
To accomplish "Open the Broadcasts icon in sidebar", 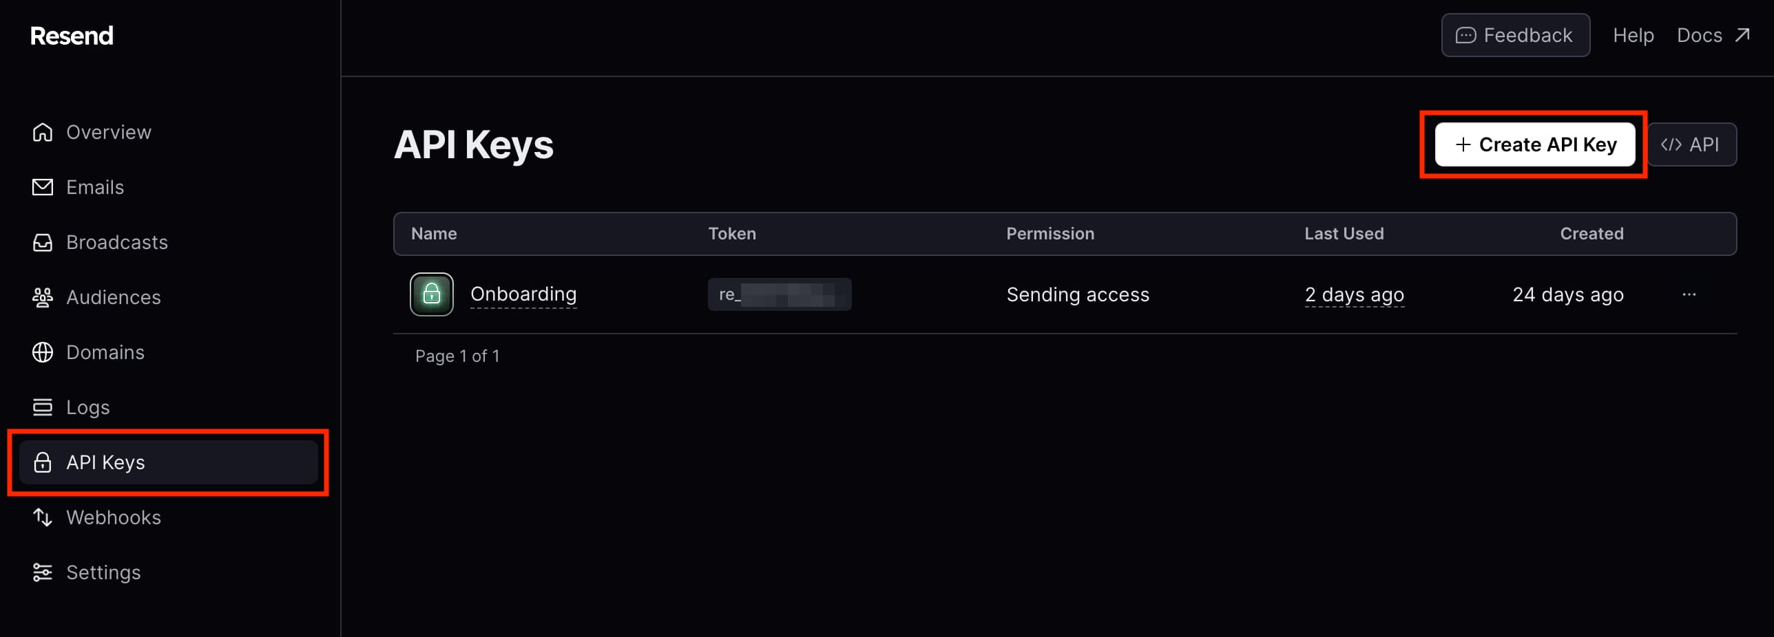I will click(x=42, y=242).
